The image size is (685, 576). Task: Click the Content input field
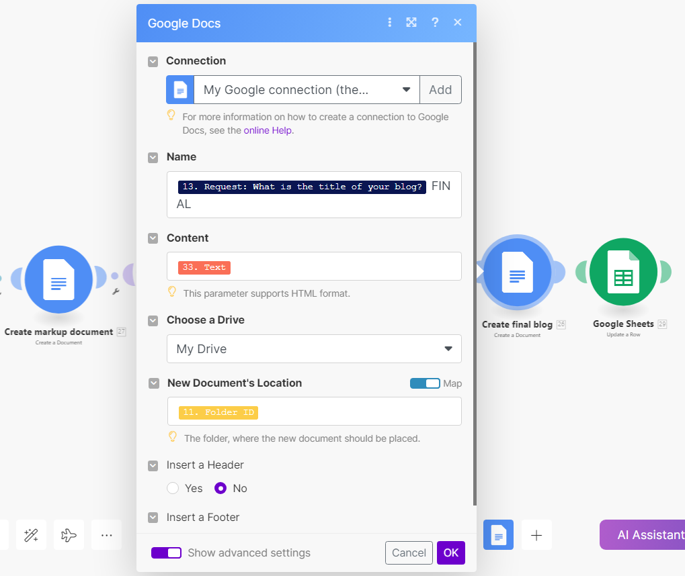coord(314,266)
